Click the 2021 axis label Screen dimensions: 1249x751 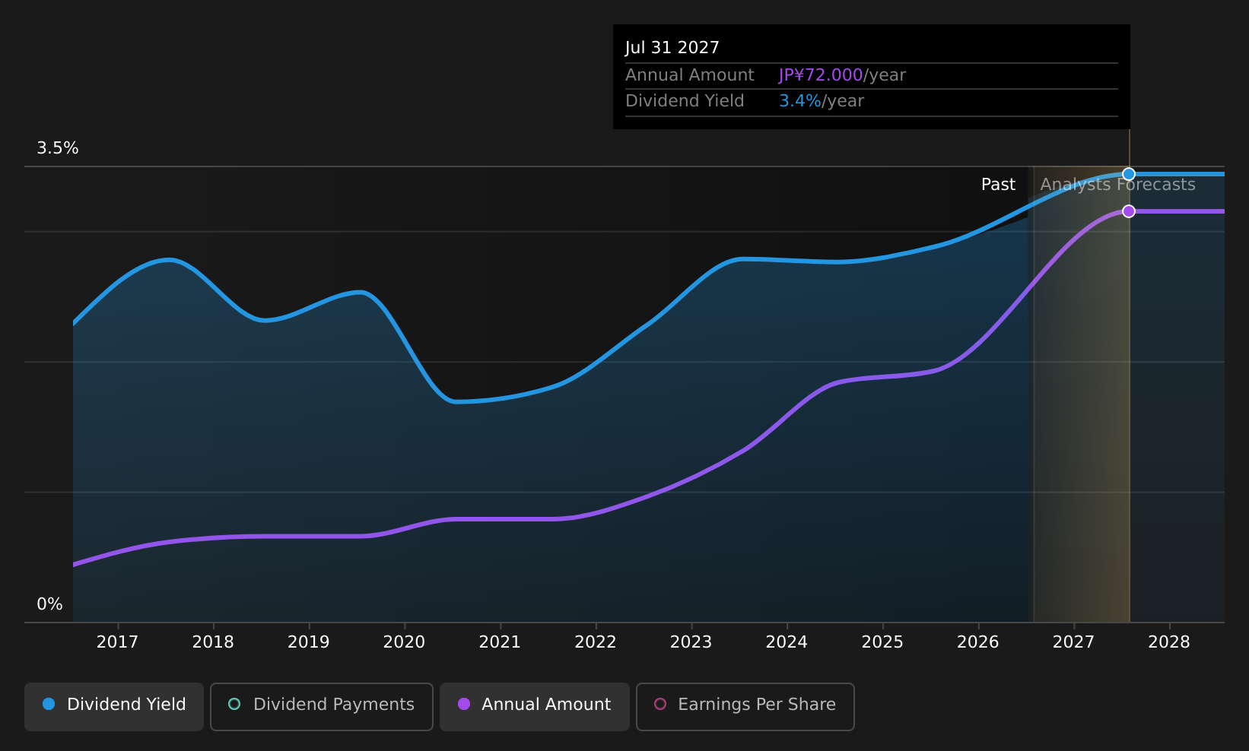click(500, 642)
